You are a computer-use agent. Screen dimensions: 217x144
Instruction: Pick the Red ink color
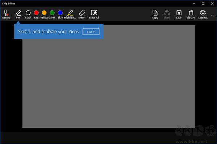pos(36,14)
